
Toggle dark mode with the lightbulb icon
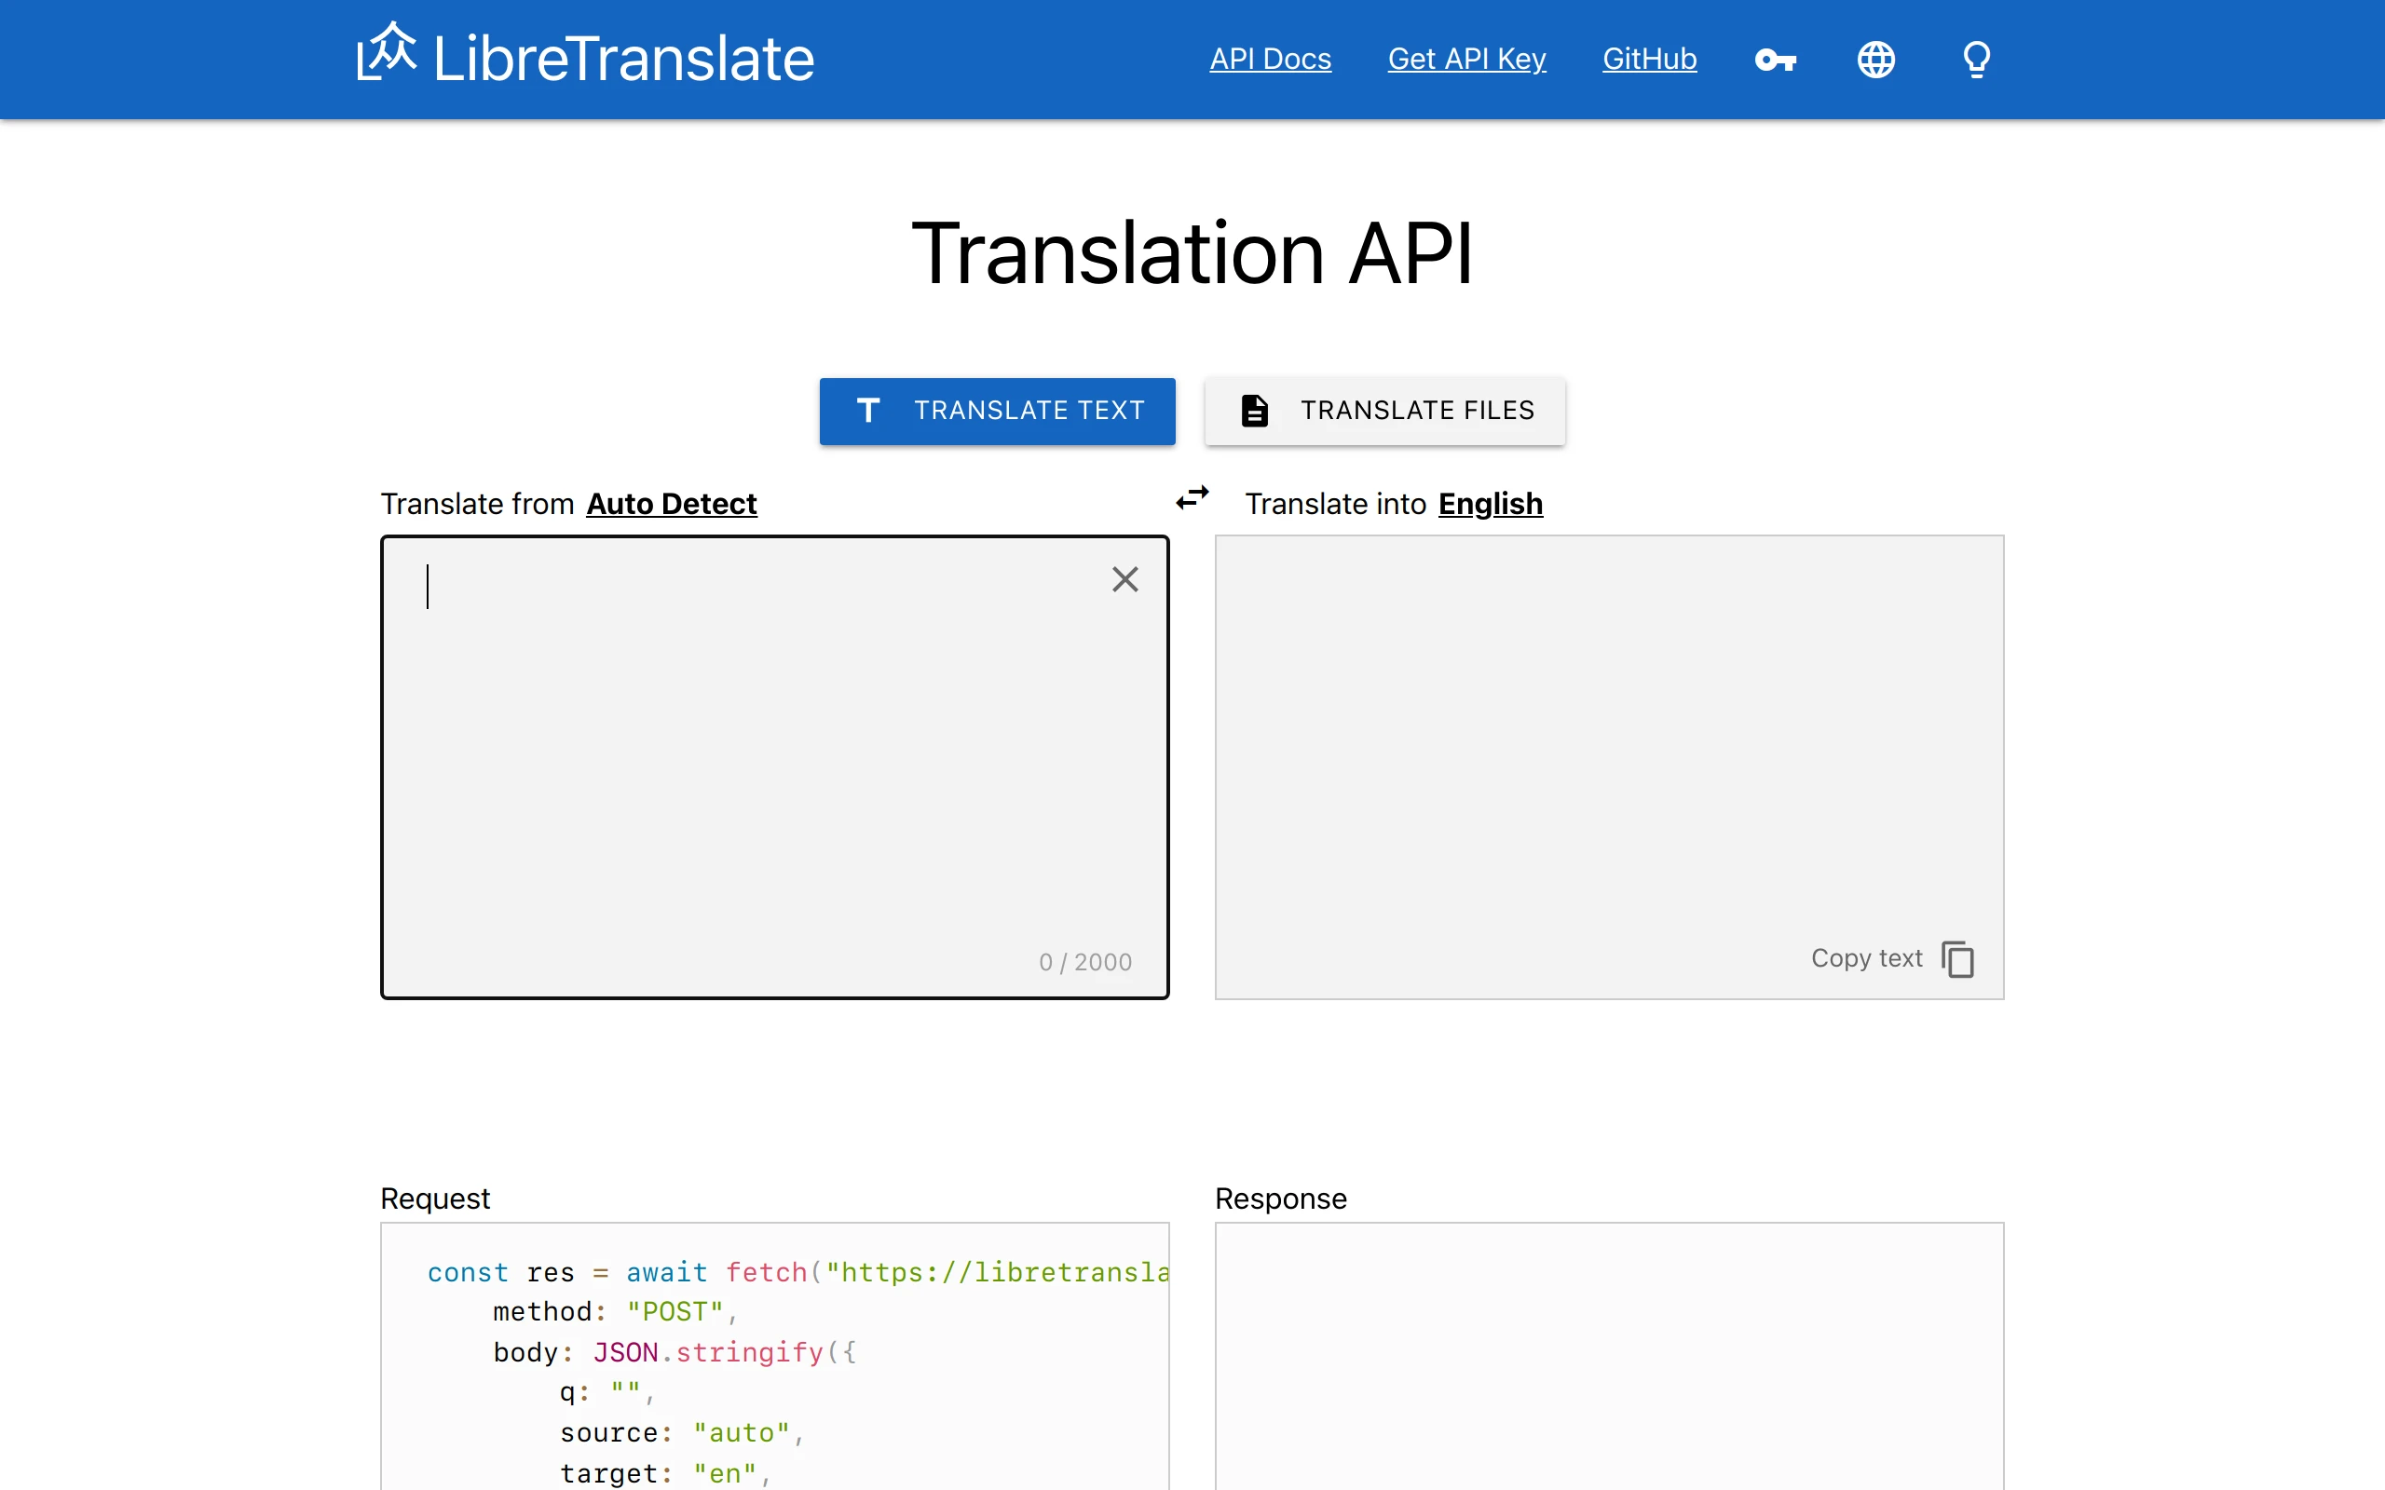pos(1976,59)
